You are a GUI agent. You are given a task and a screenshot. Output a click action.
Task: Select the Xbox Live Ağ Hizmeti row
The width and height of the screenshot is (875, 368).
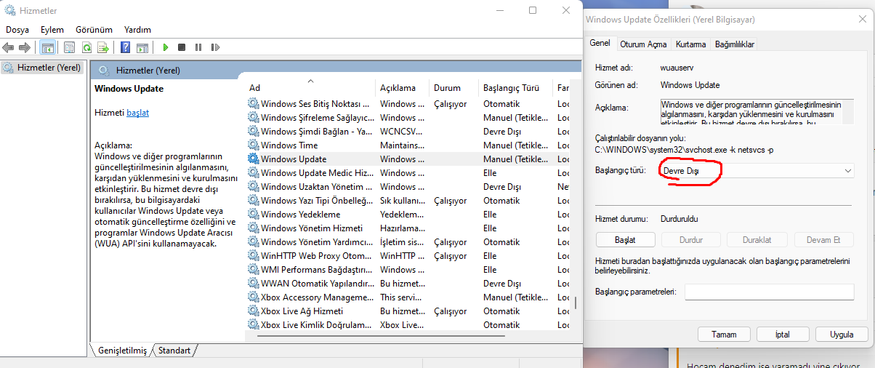click(x=407, y=311)
